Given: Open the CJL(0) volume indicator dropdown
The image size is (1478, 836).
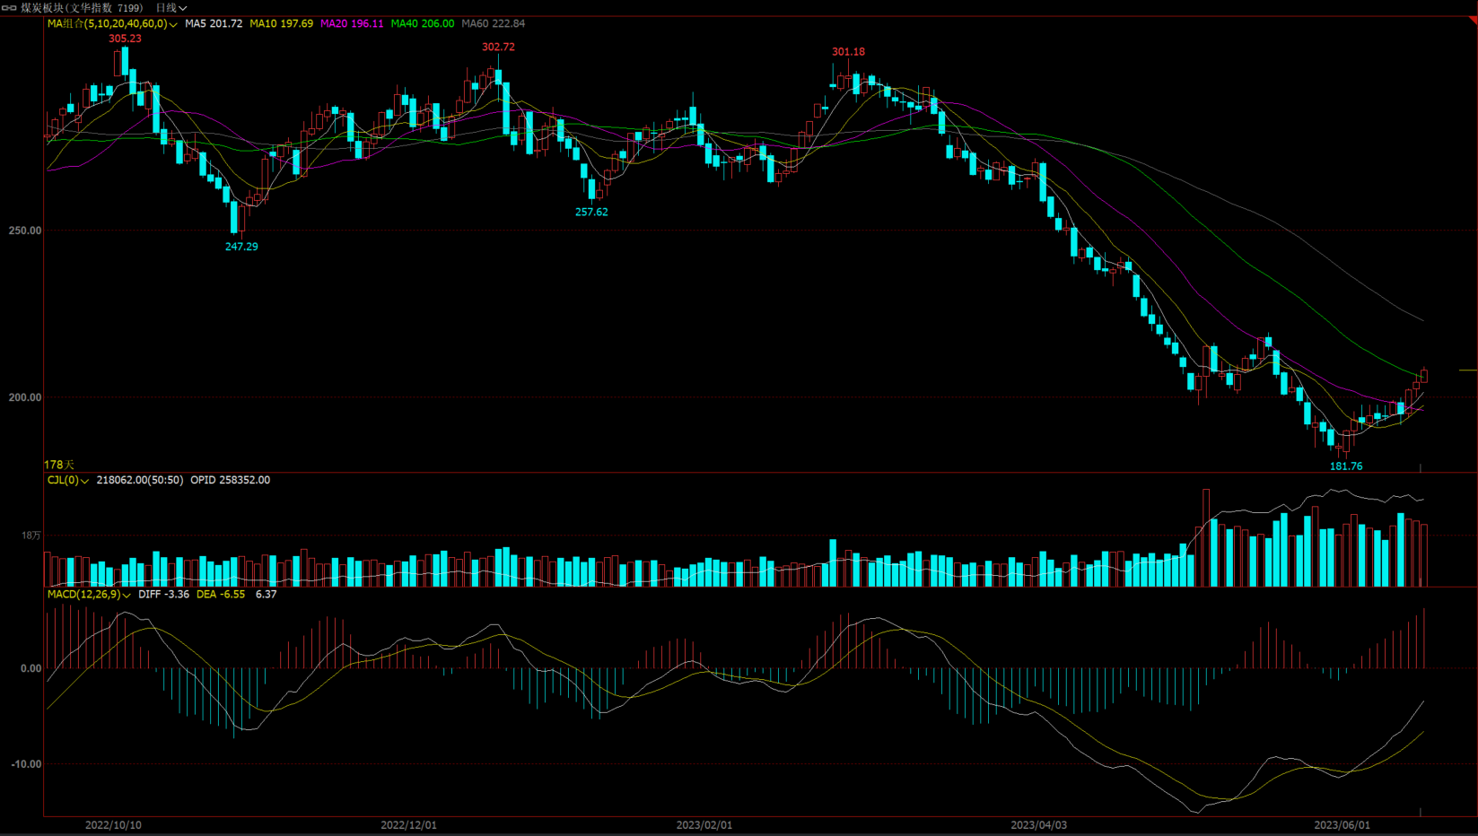Looking at the screenshot, I should (x=68, y=480).
